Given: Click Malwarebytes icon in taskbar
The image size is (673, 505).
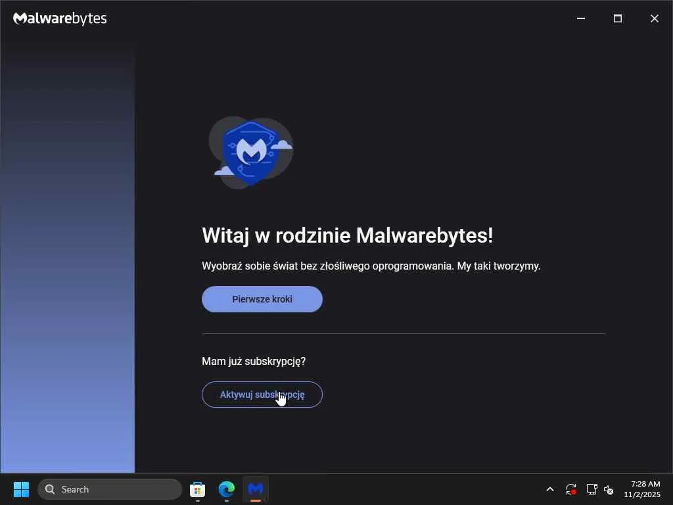Looking at the screenshot, I should pyautogui.click(x=256, y=489).
